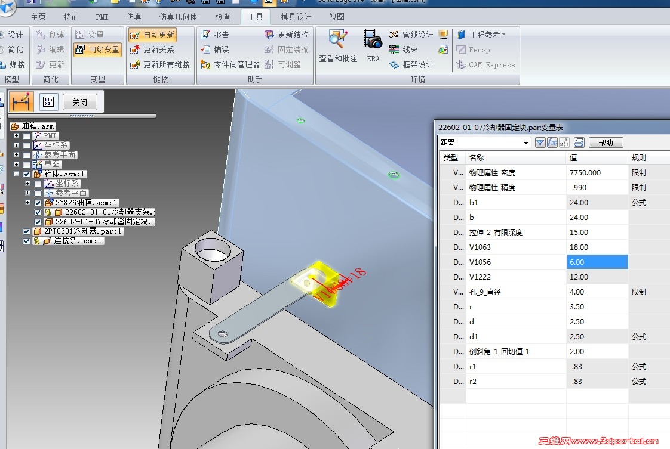Uncheck the 2YX26油箱.asm:1 checkbox
Screen dimensions: 670x449
coord(38,203)
